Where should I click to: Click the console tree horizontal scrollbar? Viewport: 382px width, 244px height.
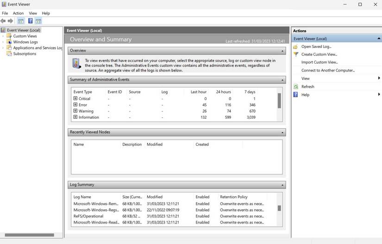click(x=29, y=235)
